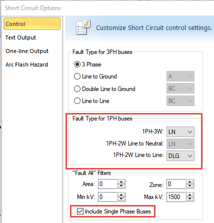Increase the Area value with up arrow
The width and height of the screenshot is (214, 223).
point(121,182)
